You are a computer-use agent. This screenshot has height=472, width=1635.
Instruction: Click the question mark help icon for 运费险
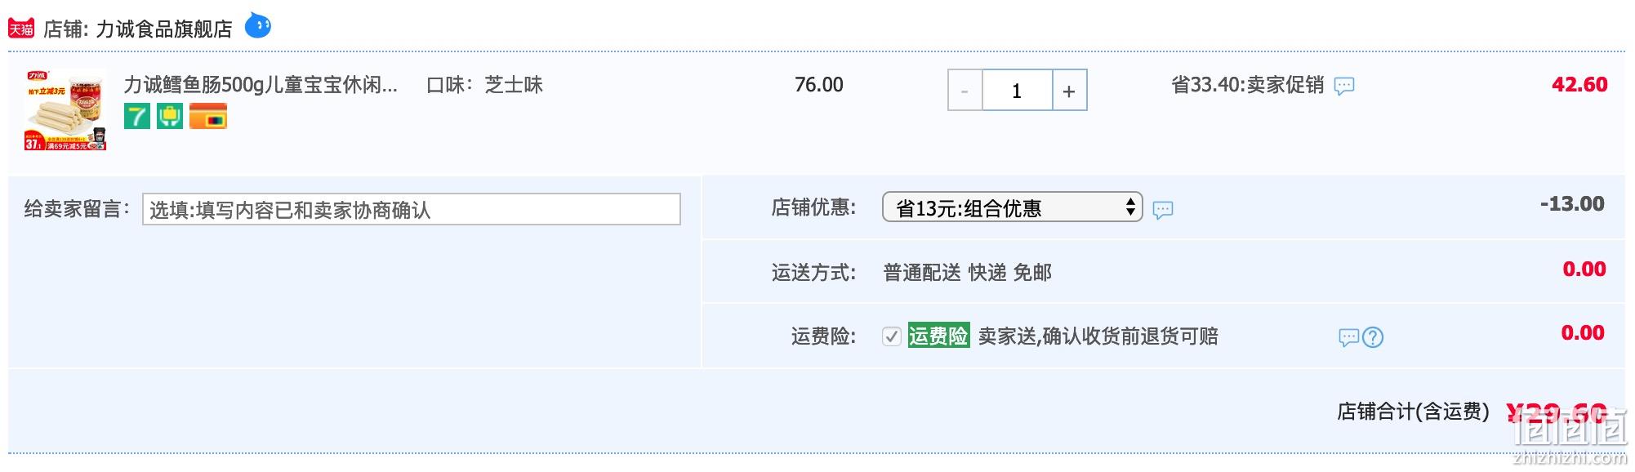(1373, 337)
